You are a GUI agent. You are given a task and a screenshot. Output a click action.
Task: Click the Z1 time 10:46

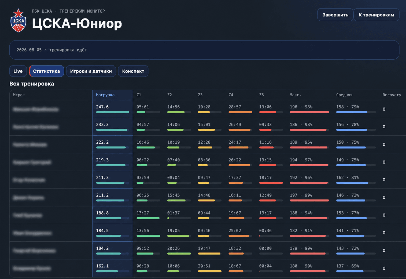click(x=143, y=142)
